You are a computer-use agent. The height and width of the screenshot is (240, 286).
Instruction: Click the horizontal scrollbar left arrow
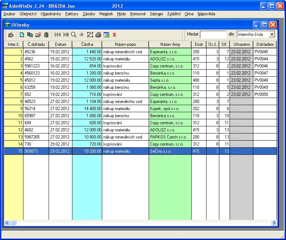pos(7,223)
